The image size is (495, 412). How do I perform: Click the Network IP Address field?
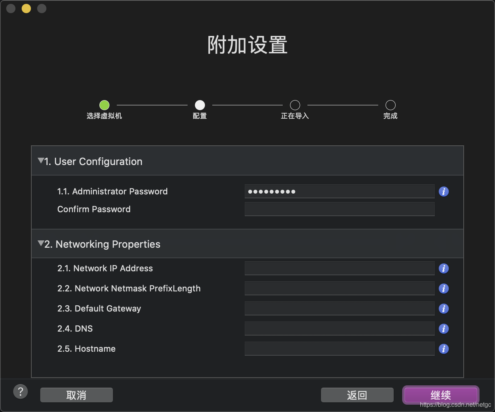pos(340,268)
